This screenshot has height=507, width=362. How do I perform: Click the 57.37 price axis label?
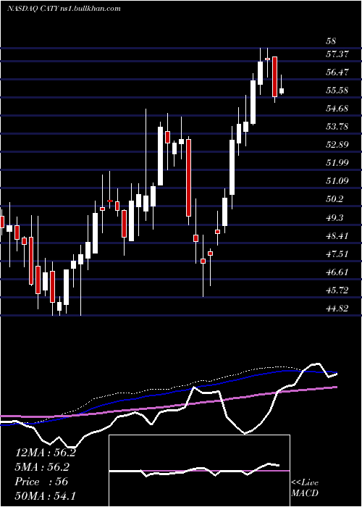tap(337, 54)
